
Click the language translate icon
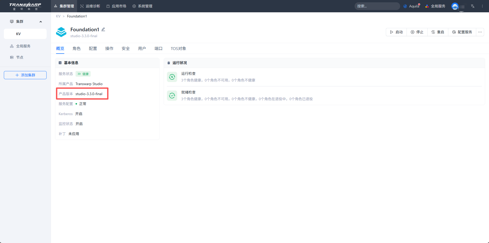coord(473,6)
